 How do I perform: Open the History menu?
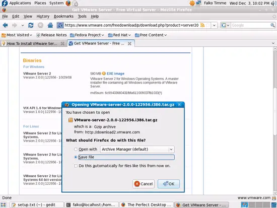pyautogui.click(x=43, y=16)
